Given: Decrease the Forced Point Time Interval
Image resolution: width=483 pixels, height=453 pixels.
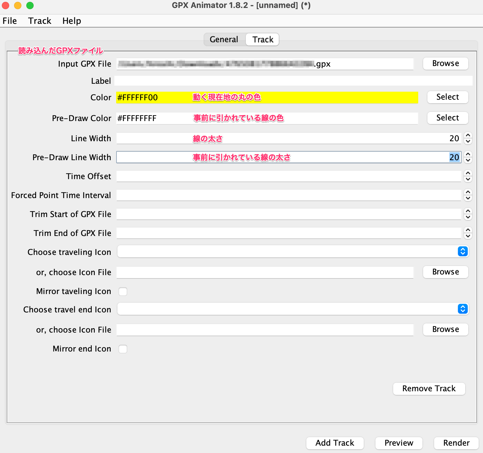Looking at the screenshot, I should click(x=468, y=198).
